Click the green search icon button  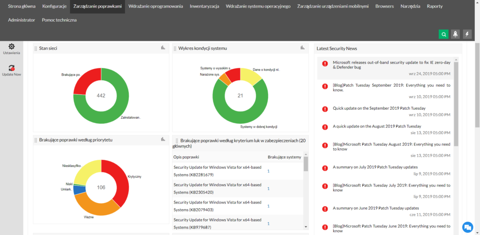click(443, 34)
